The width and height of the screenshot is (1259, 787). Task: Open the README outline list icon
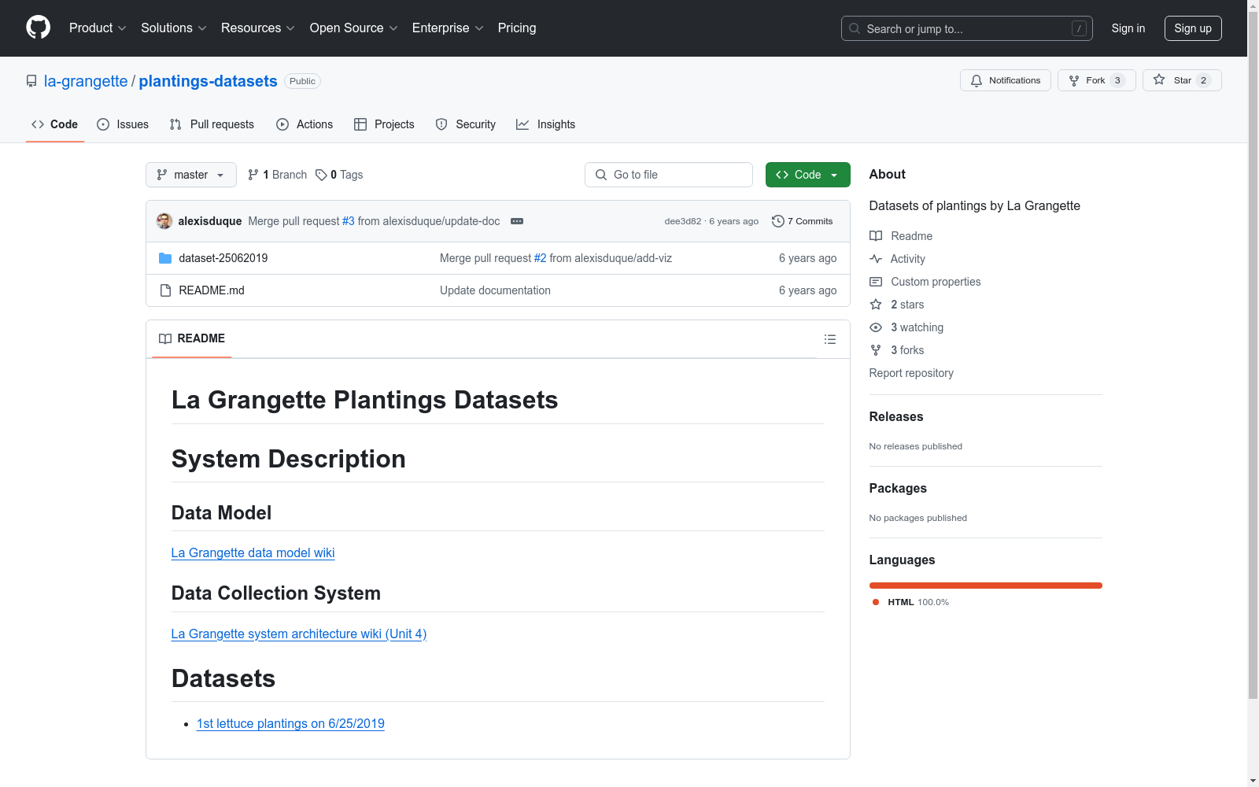(x=830, y=339)
